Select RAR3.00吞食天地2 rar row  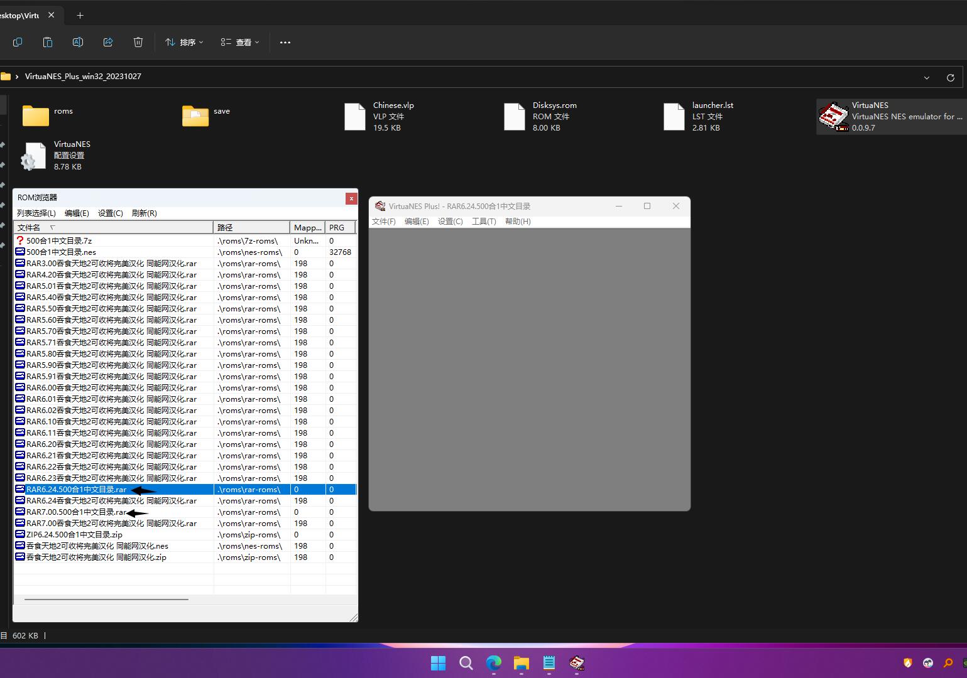185,264
